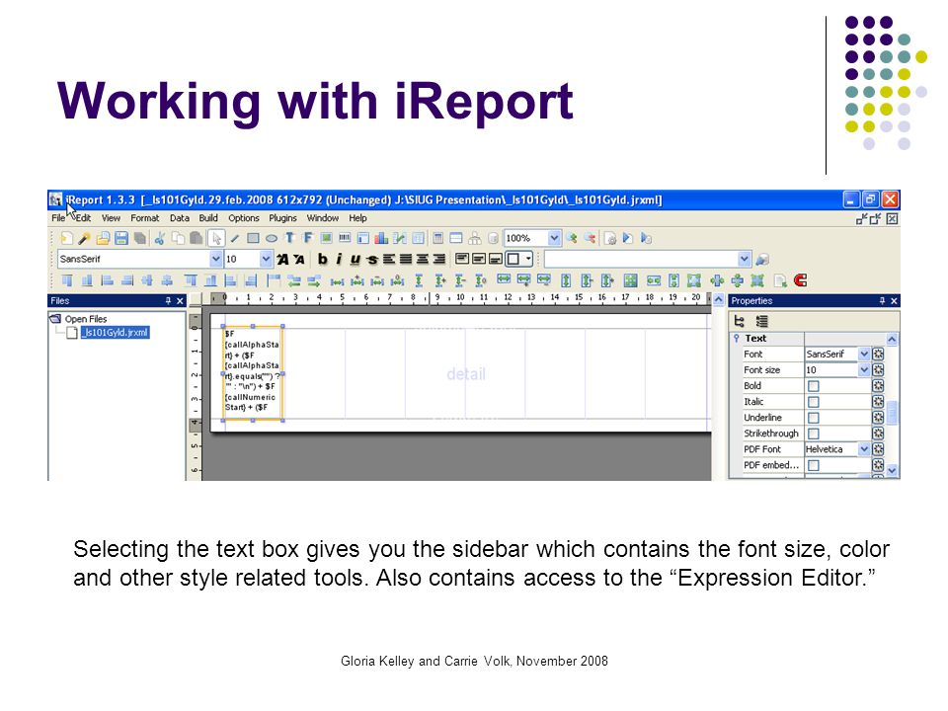948x711 pixels.
Task: Click the Execute report play icon
Action: (628, 238)
